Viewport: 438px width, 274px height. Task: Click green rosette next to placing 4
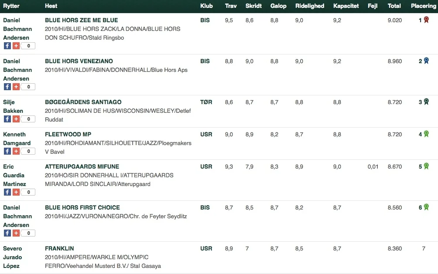click(426, 134)
